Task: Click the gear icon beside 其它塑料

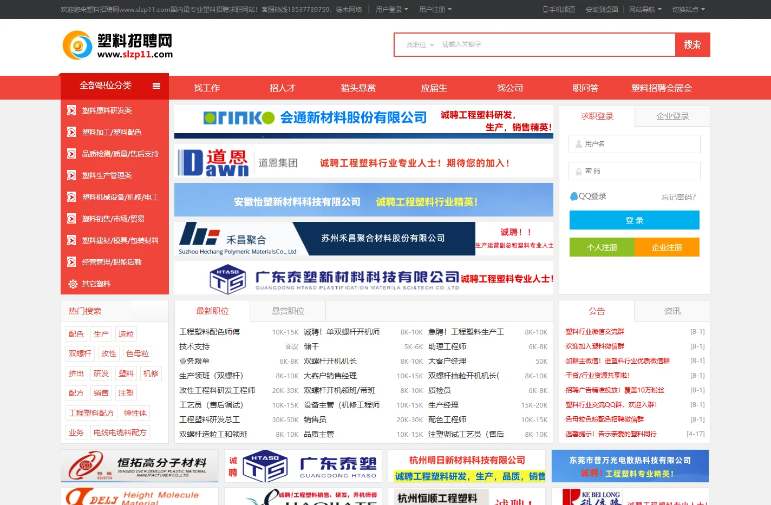Action: pos(73,284)
